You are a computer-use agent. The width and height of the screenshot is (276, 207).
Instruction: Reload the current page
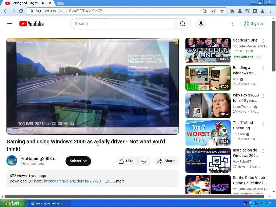pyautogui.click(x=21, y=11)
